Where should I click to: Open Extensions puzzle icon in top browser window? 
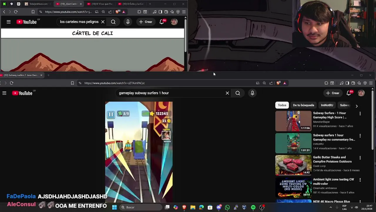tap(139, 12)
